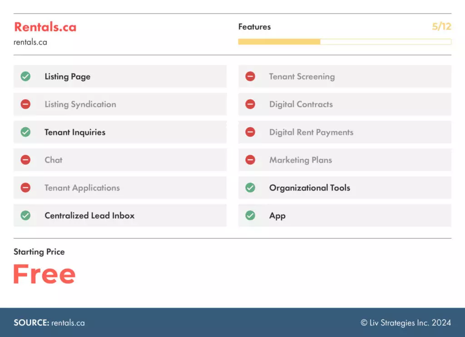Screen dimensions: 465x337
Task: Click the red minus icon beside Marketing Plans
Action: click(x=250, y=160)
